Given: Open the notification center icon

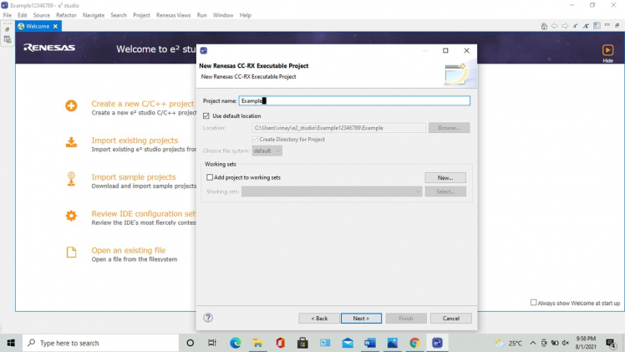Looking at the screenshot, I should point(610,343).
